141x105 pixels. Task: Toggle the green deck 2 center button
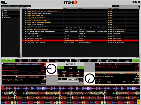click(x=62, y=68)
